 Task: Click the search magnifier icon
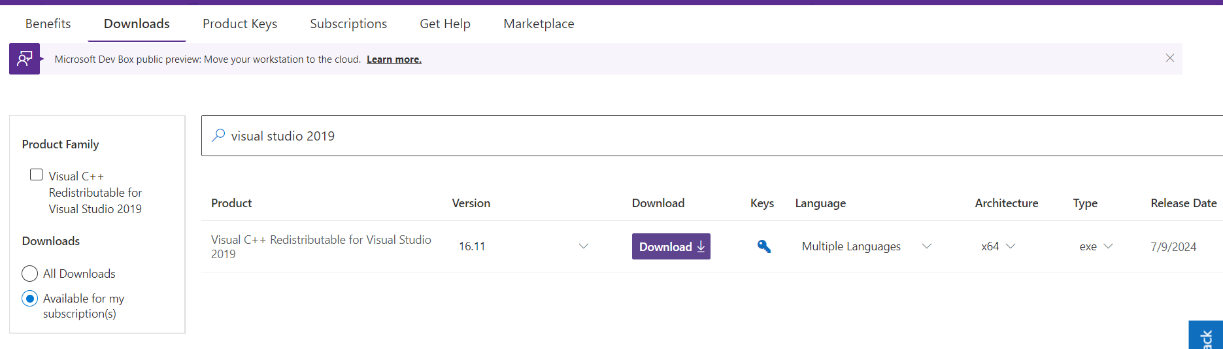coord(218,135)
